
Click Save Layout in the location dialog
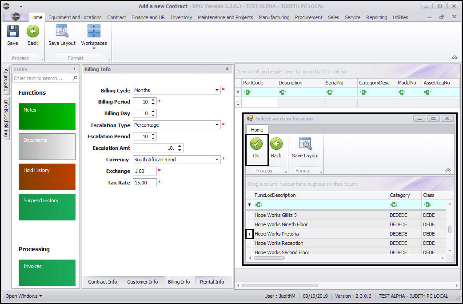click(x=305, y=144)
